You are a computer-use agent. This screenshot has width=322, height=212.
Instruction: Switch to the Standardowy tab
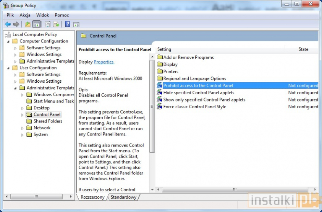[123, 197]
